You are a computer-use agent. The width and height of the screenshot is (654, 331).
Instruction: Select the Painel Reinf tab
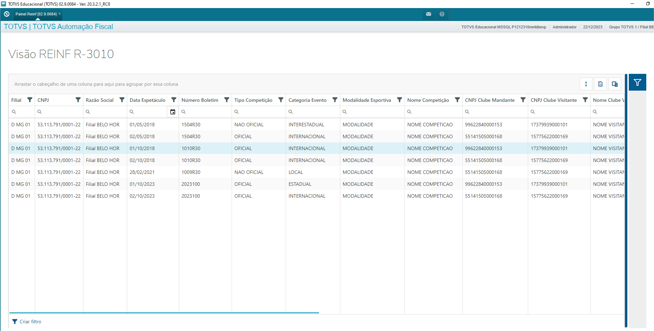(36, 14)
